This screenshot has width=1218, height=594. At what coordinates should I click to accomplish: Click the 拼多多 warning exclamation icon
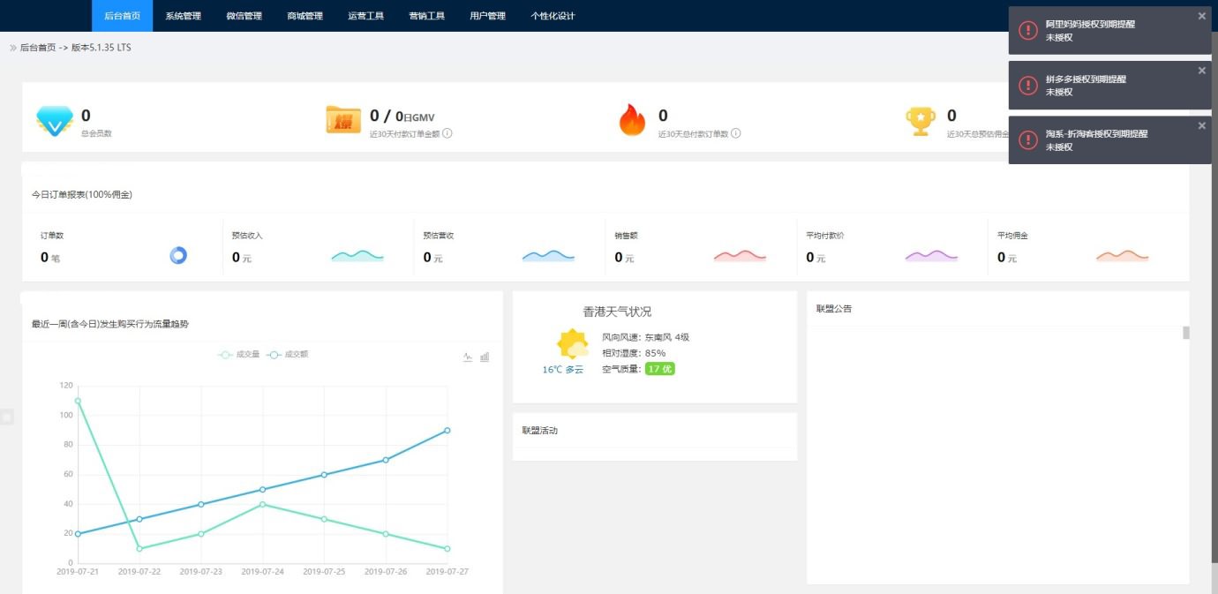tap(1027, 85)
